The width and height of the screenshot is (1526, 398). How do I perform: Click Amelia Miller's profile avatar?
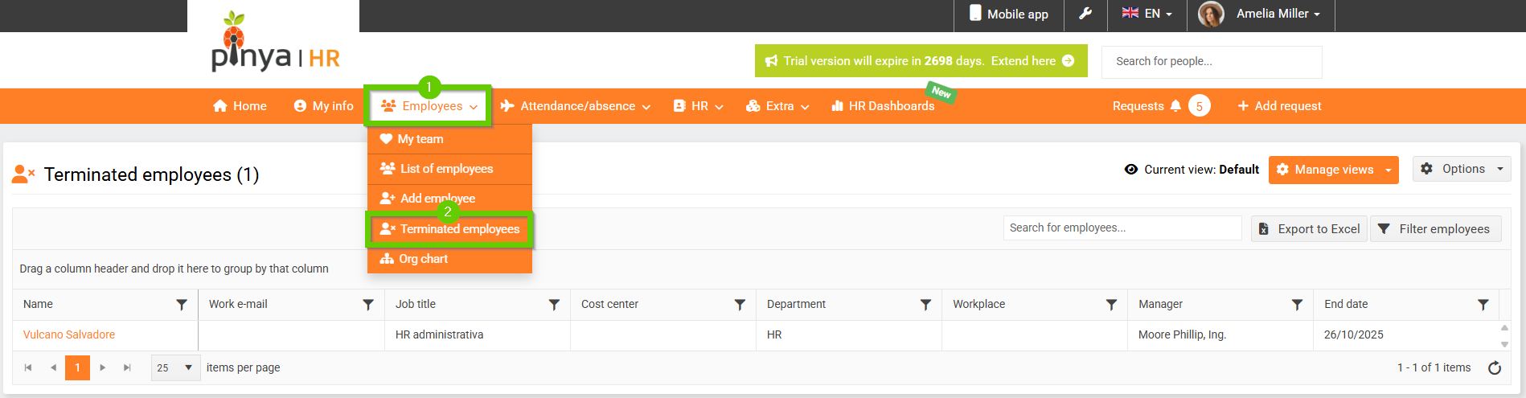pyautogui.click(x=1211, y=14)
